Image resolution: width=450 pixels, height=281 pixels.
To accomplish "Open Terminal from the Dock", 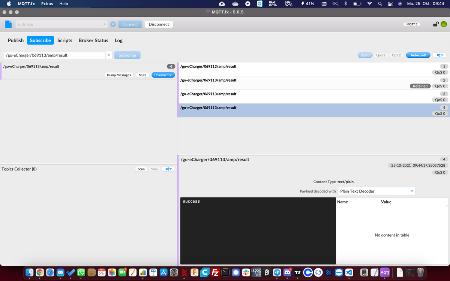I will tap(225, 272).
